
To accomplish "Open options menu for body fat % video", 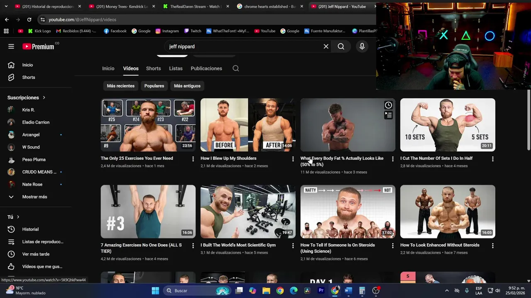I will point(392,159).
